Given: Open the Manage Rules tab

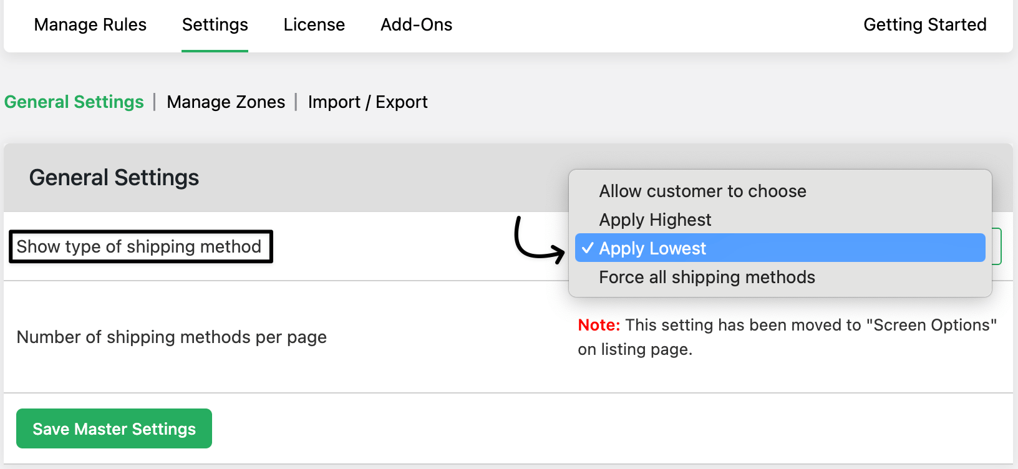Looking at the screenshot, I should pyautogui.click(x=90, y=25).
